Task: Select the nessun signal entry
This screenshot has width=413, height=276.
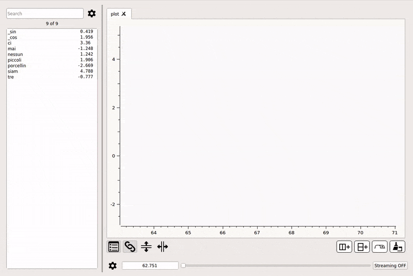Action: 51,54
